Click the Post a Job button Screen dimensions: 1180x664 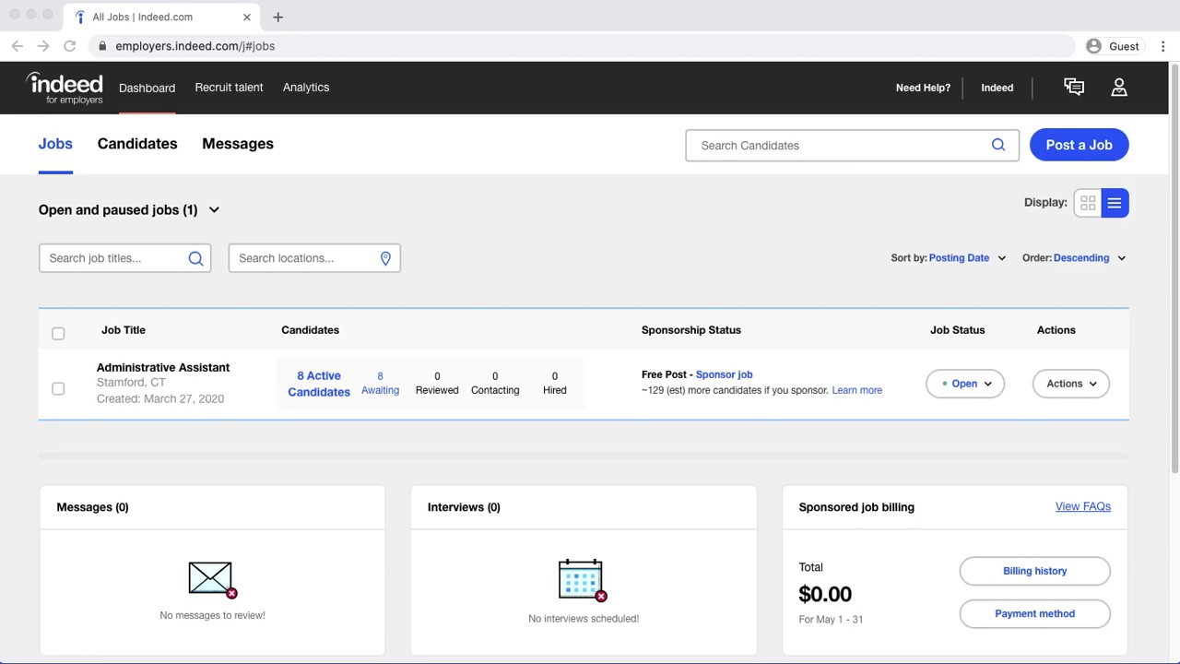point(1079,145)
